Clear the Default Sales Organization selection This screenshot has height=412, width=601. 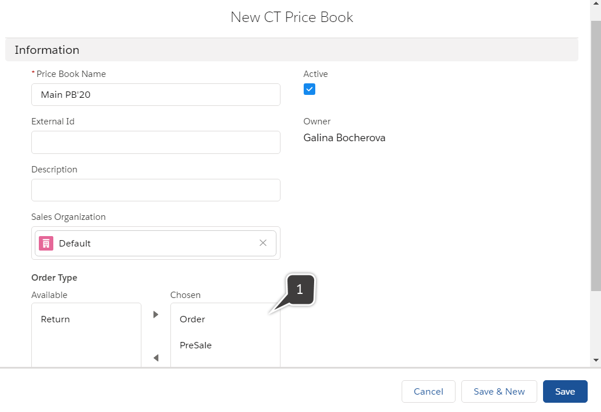263,242
